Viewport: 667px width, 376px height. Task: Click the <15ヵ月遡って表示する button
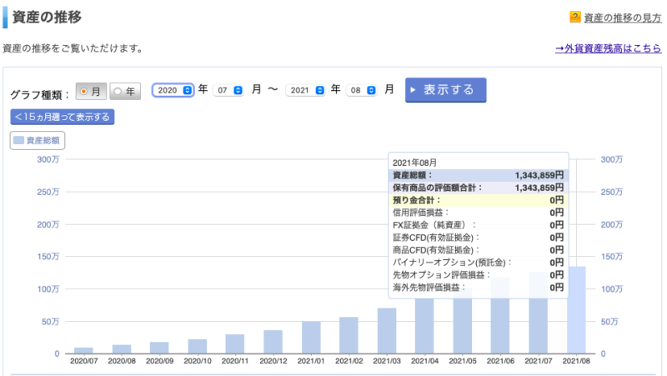click(63, 117)
